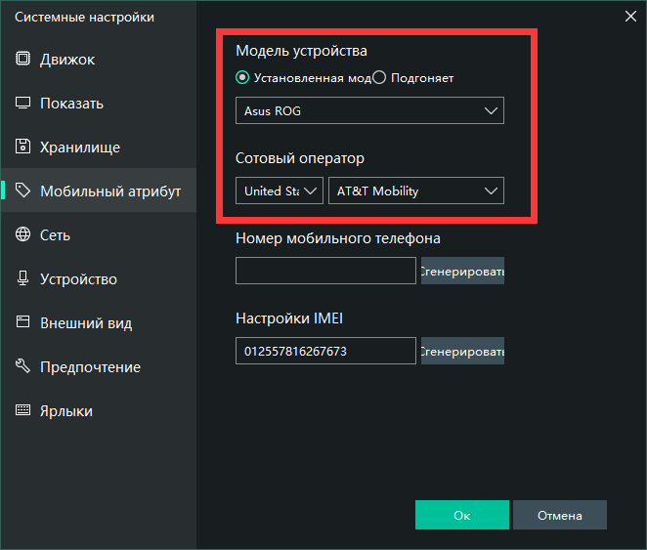
Task: Open the Внешний вид settings section
Action: pyautogui.click(x=86, y=323)
